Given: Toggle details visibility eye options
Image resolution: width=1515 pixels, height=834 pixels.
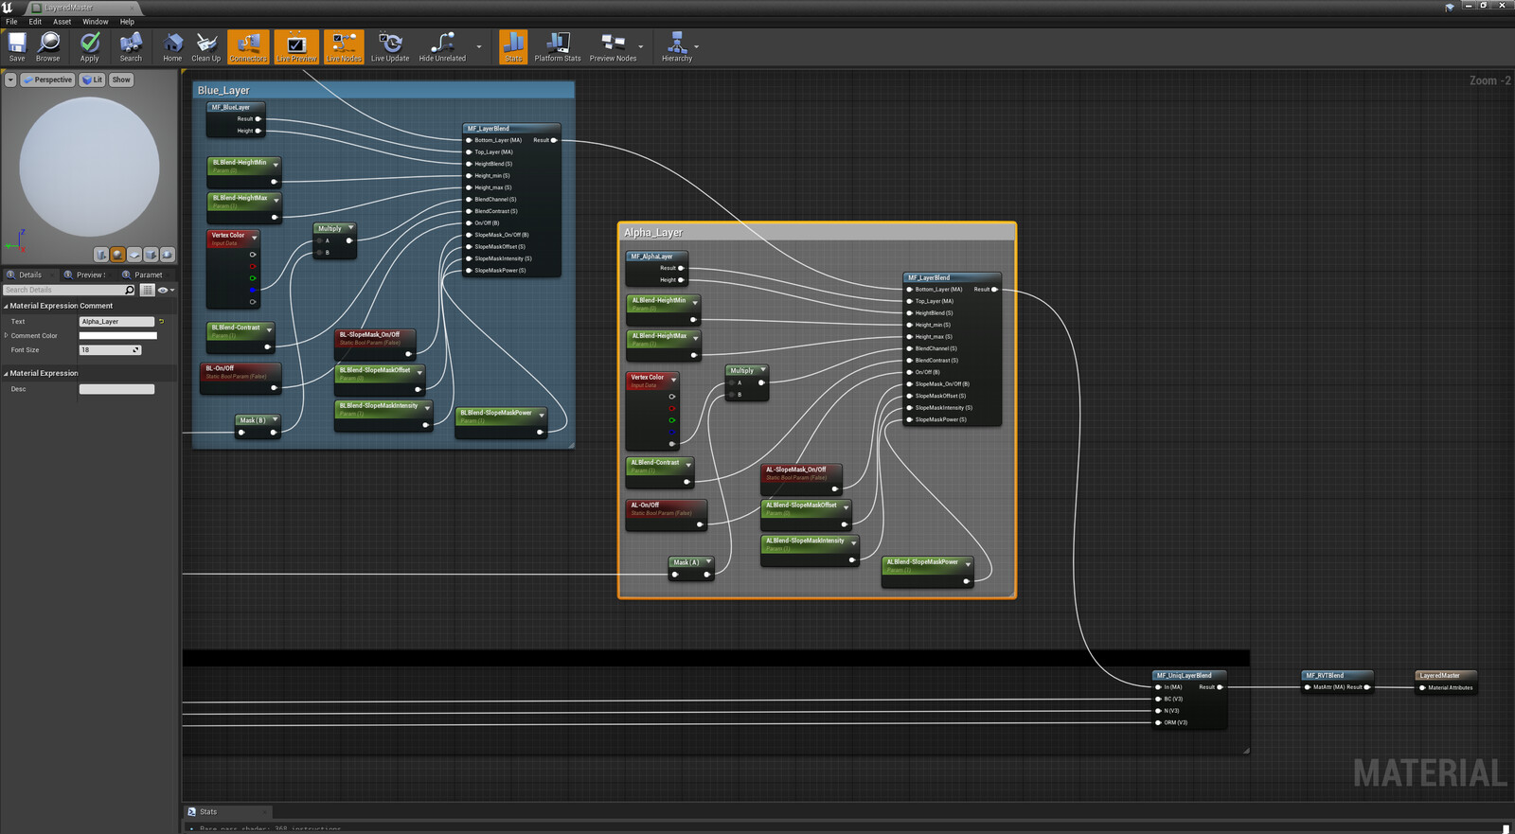Looking at the screenshot, I should (166, 290).
